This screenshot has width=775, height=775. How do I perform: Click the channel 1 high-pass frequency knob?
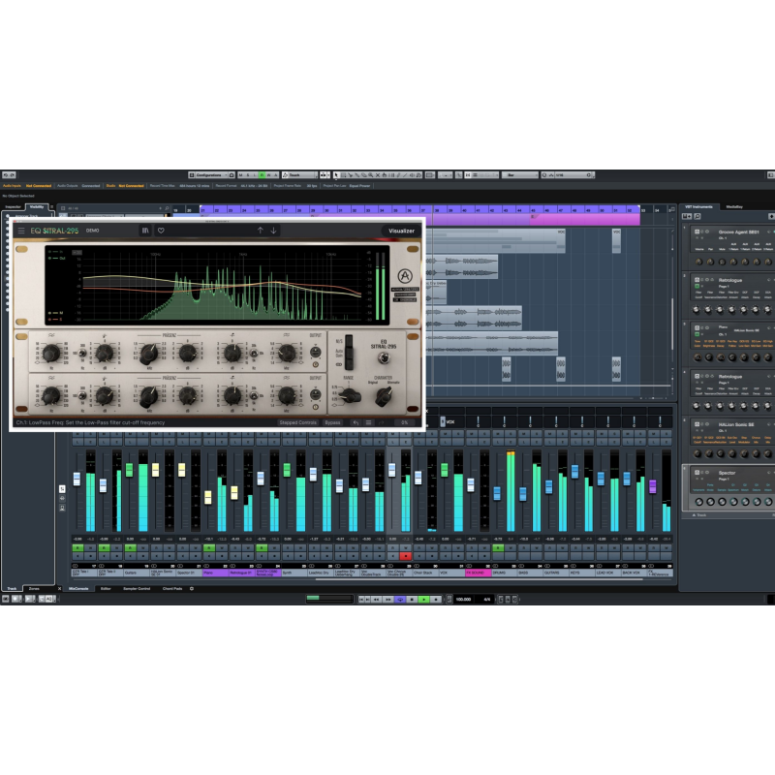[51, 353]
